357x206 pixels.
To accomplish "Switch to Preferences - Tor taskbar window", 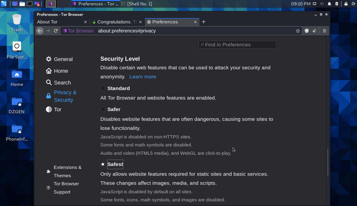I will pyautogui.click(x=95, y=4).
